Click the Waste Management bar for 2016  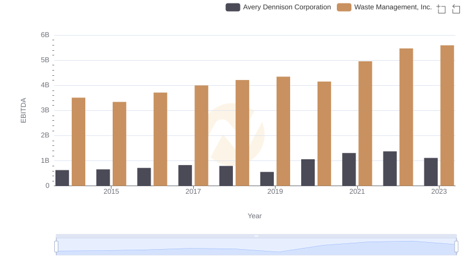tap(161, 139)
